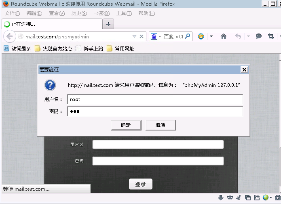Open the 查看 menu
The height and width of the screenshot is (204, 281).
click(57, 13)
